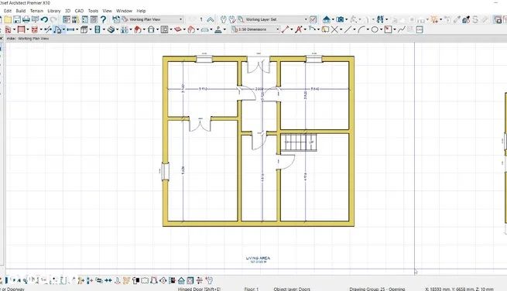Image resolution: width=507 pixels, height=291 pixels.
Task: Toggle the layer display options checkbox icon
Action: point(313,19)
